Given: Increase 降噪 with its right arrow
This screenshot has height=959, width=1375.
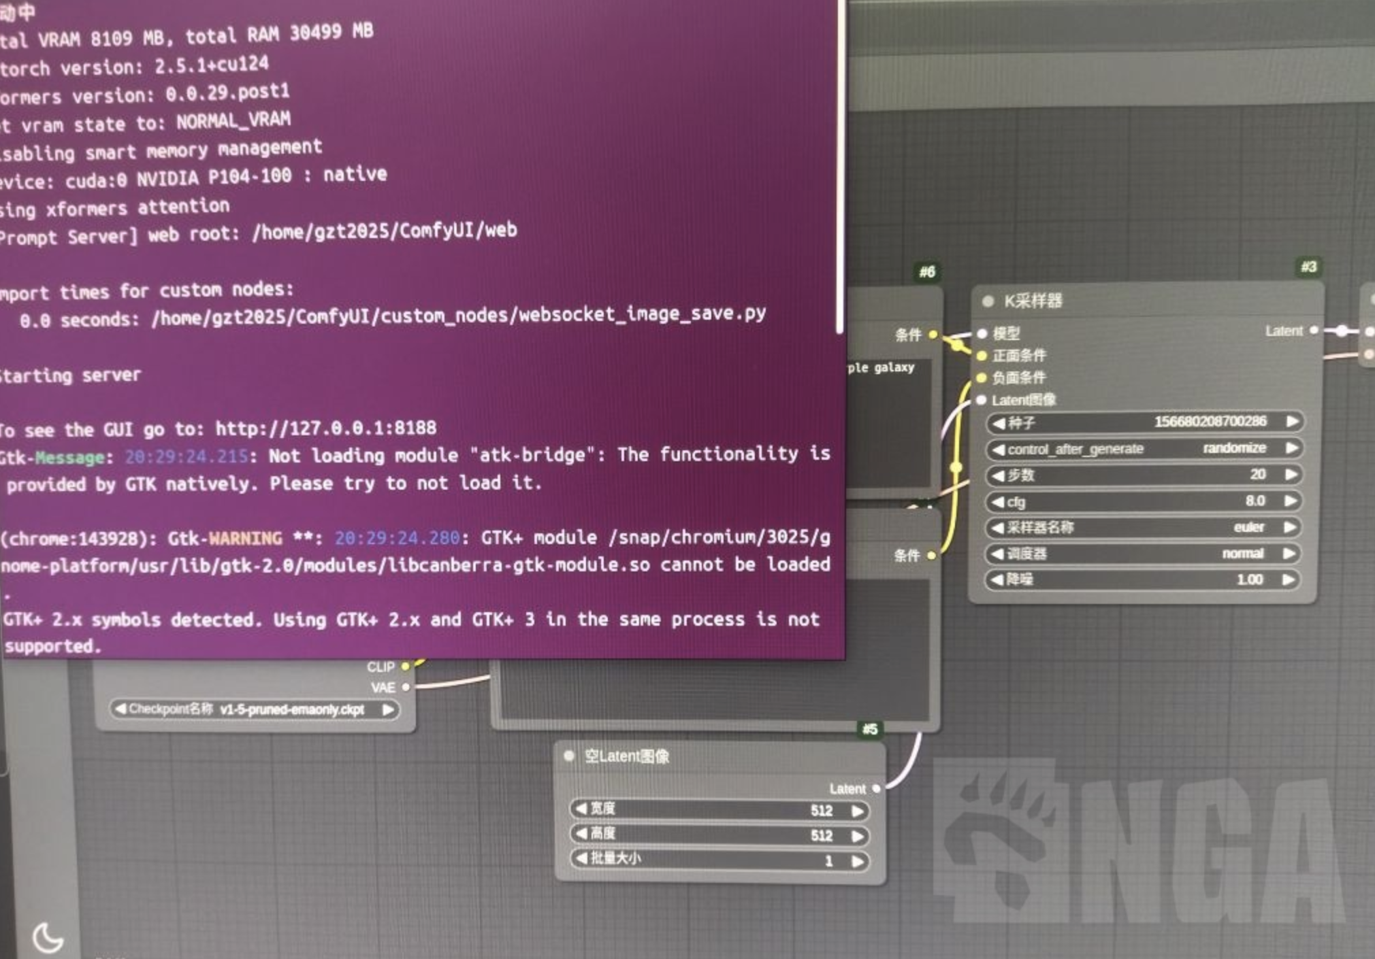Looking at the screenshot, I should tap(1289, 579).
